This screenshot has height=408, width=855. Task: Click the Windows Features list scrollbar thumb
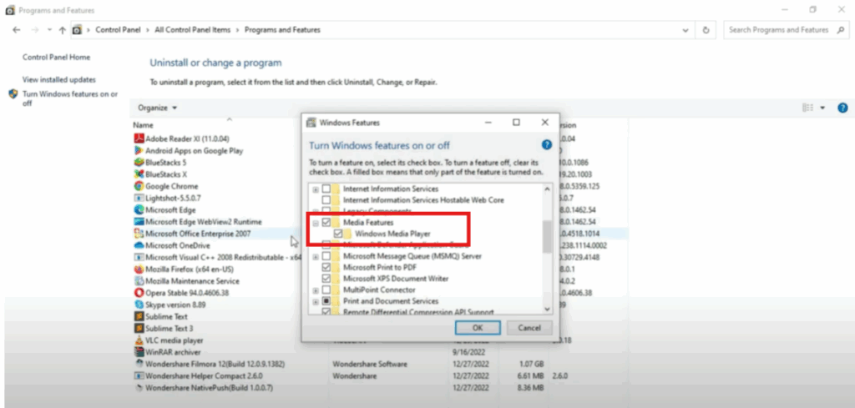[548, 236]
